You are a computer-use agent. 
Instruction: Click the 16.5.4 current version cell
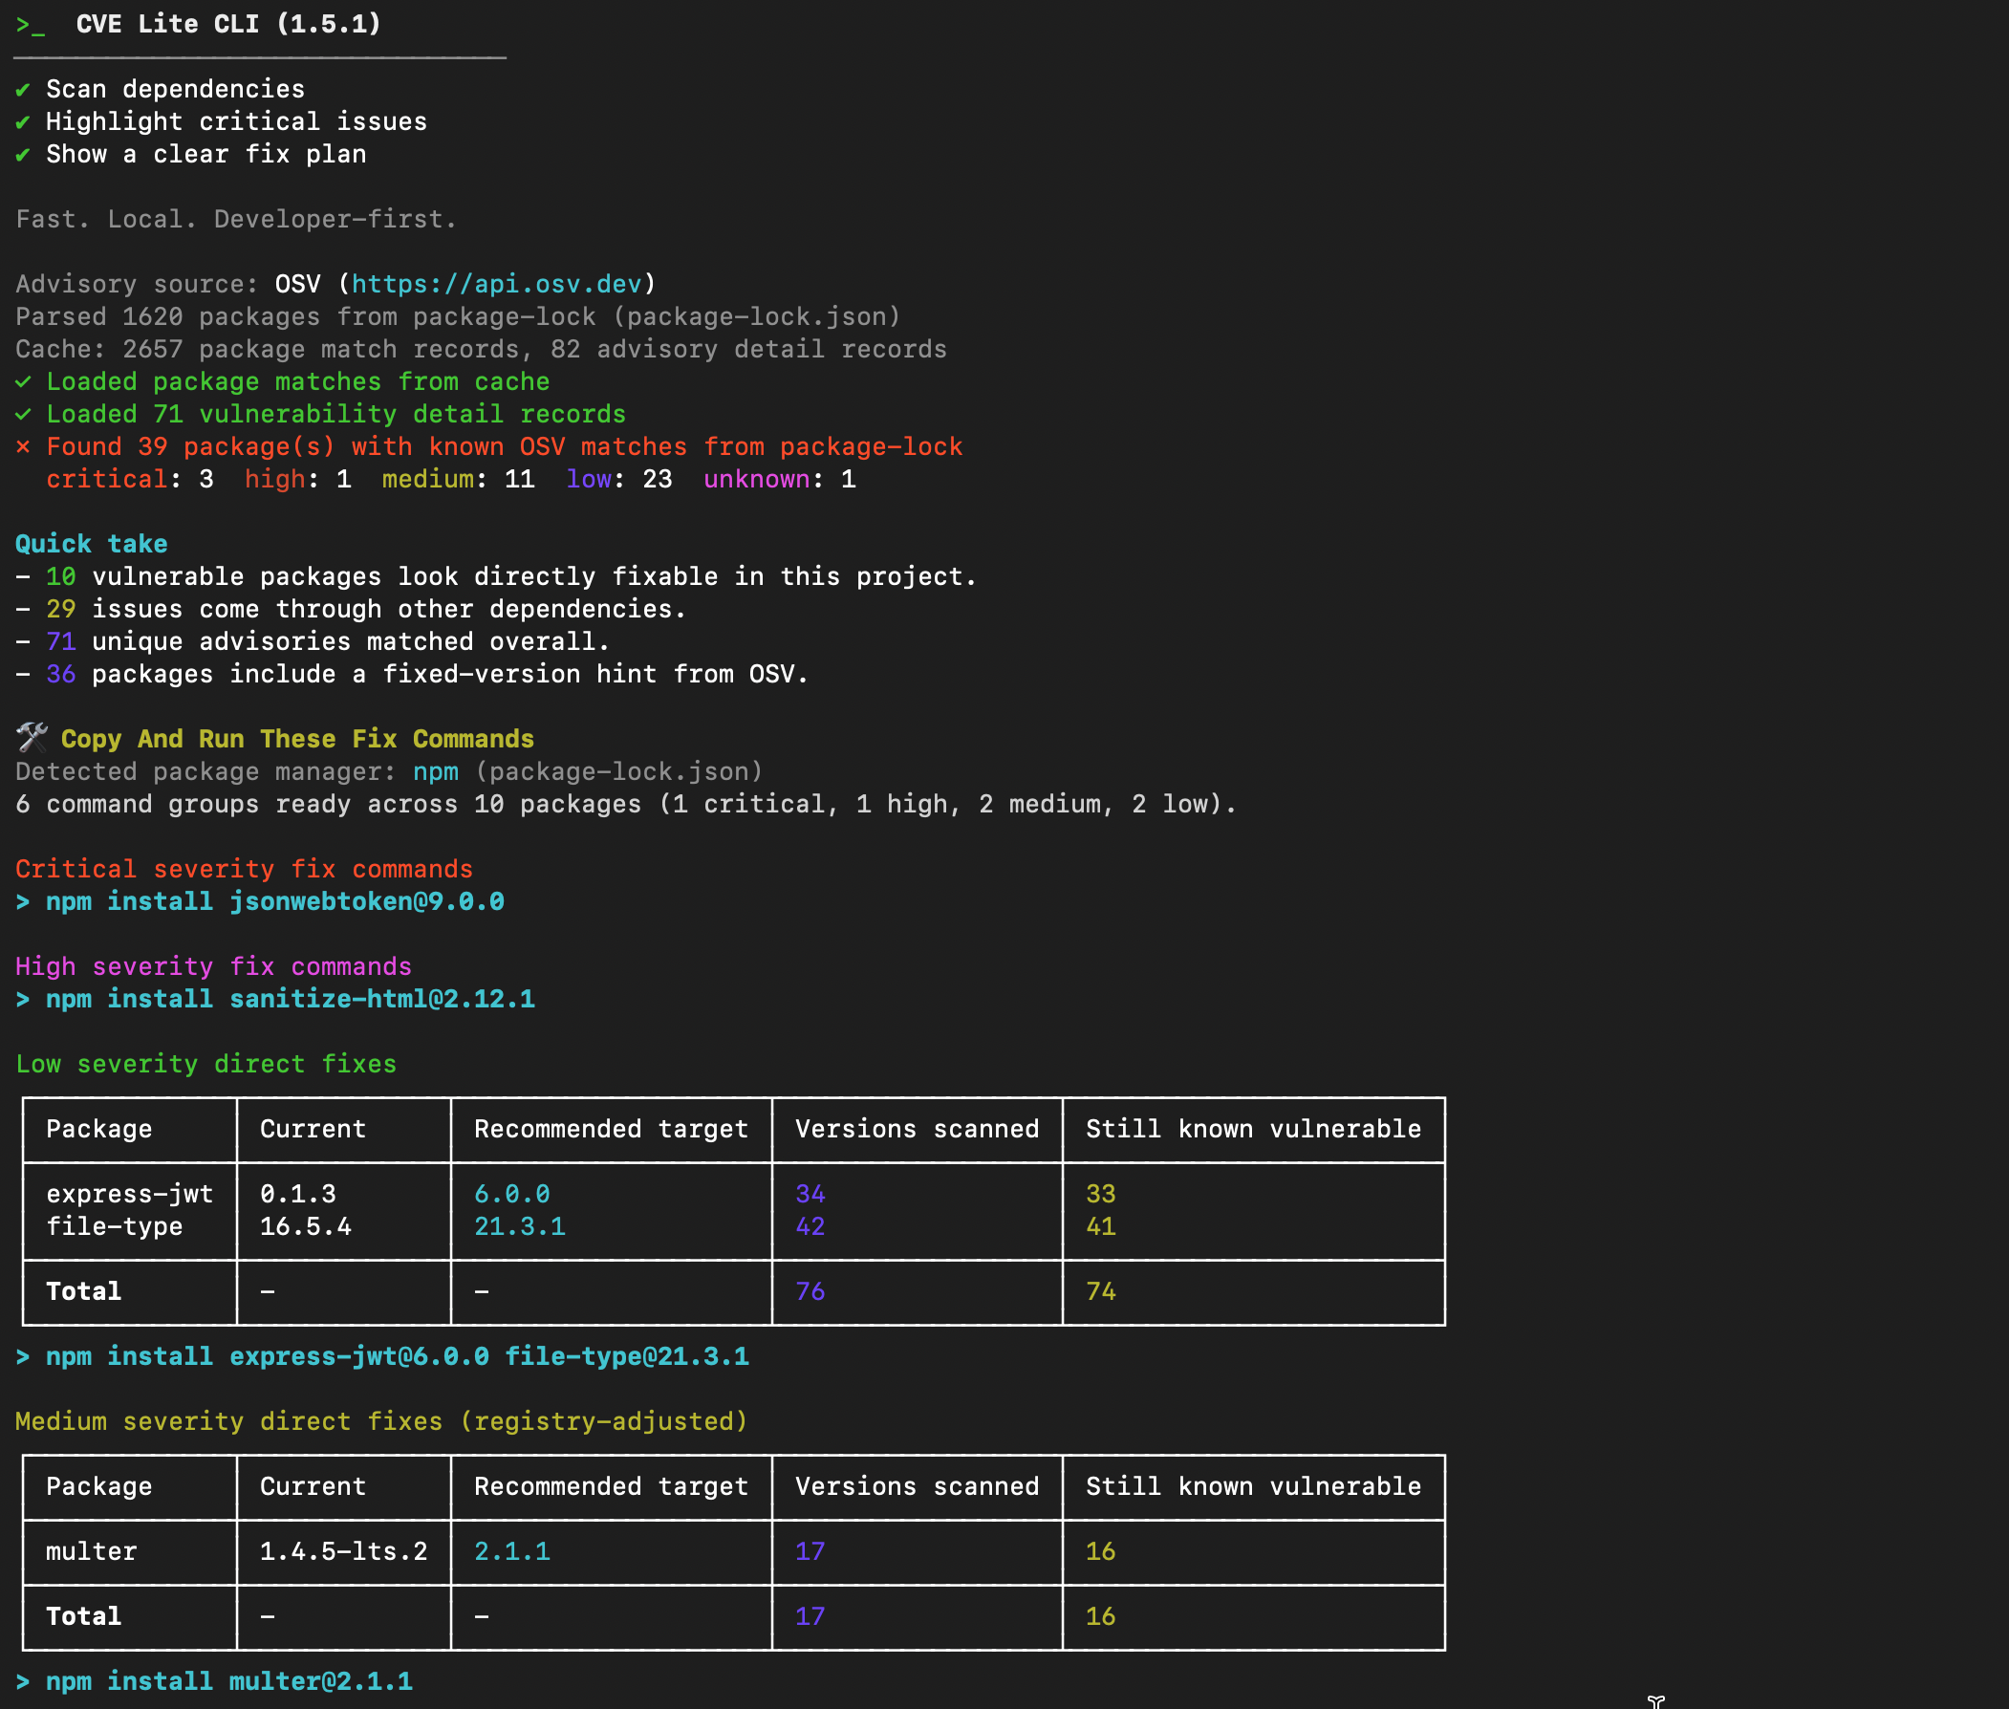point(305,1226)
